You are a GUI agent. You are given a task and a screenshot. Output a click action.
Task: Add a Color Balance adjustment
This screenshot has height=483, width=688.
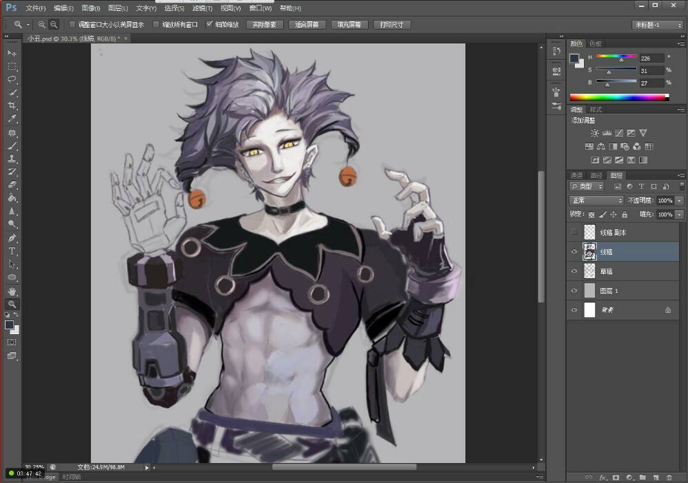click(x=601, y=147)
